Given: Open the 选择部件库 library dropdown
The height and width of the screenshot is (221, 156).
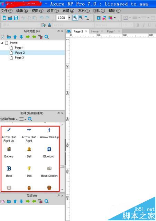Looking at the screenshot, I should (x=9, y=119).
